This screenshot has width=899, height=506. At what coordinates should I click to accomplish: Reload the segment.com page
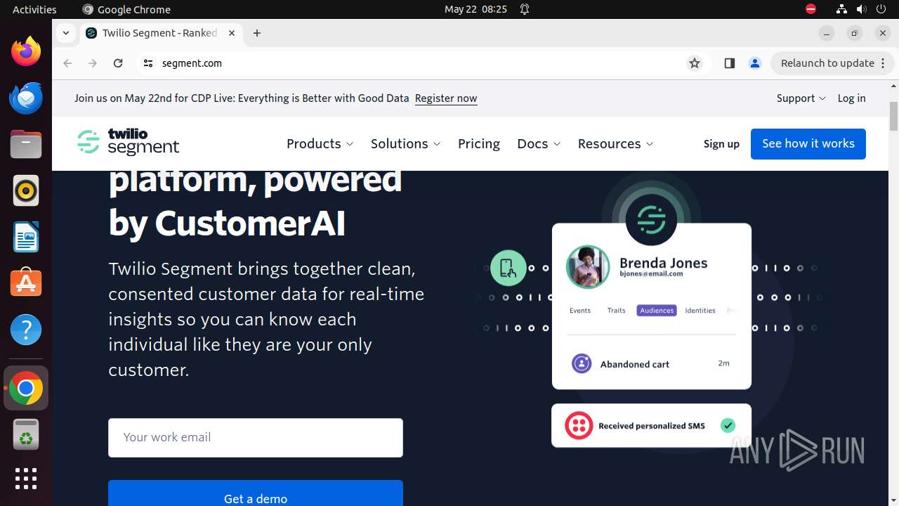pos(118,63)
